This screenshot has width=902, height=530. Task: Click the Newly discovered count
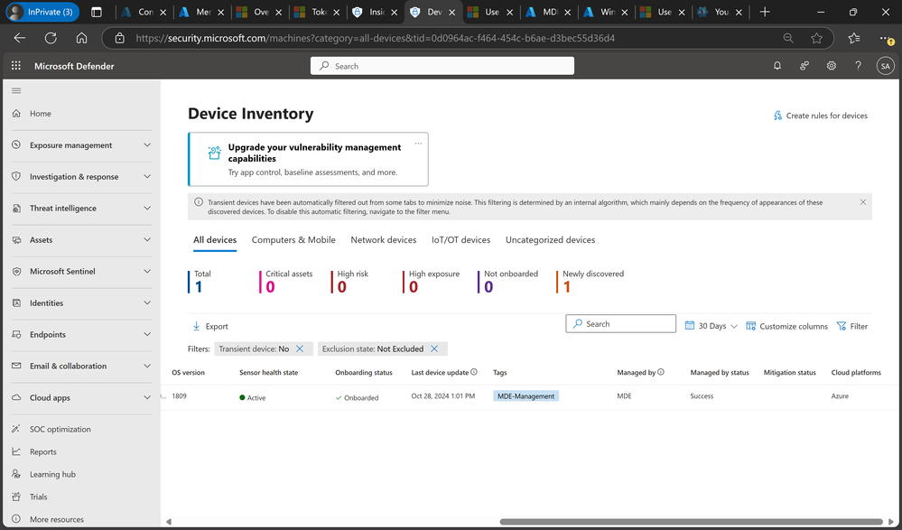567,286
